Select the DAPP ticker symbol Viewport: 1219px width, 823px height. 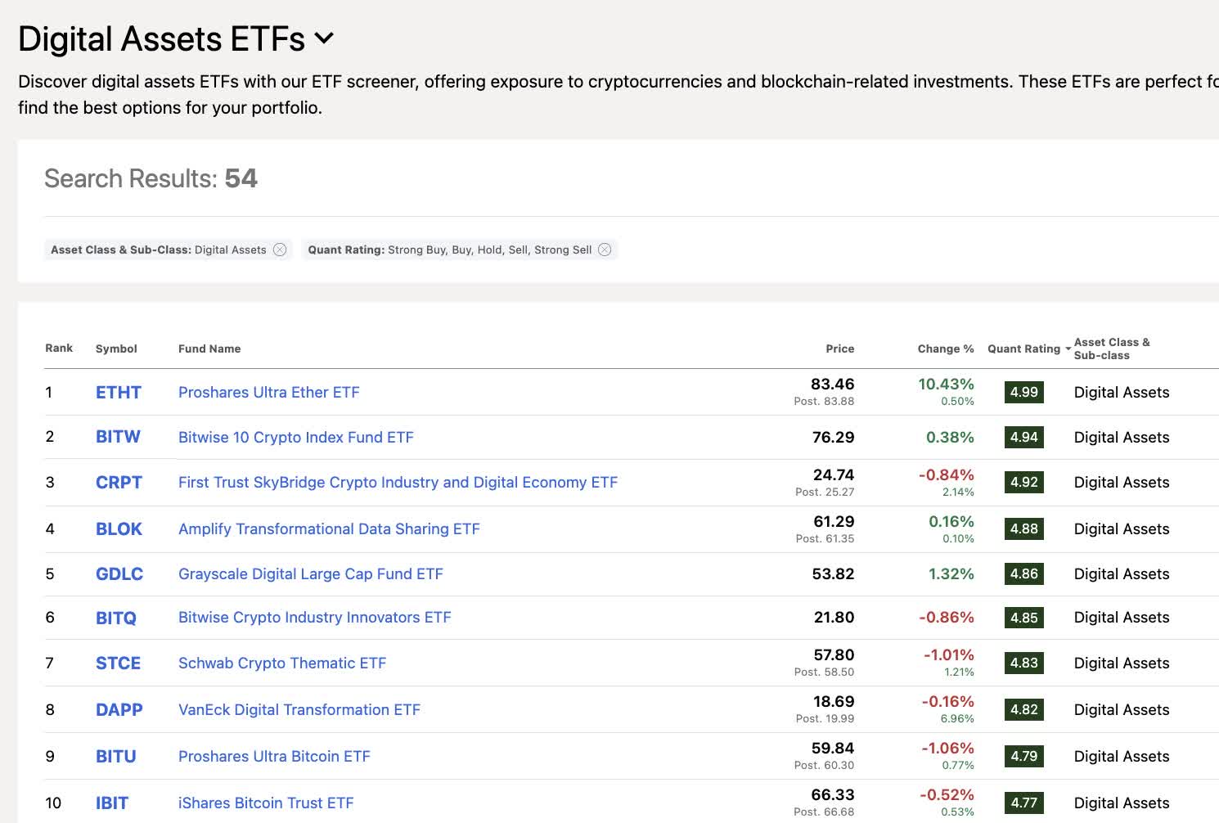point(119,709)
